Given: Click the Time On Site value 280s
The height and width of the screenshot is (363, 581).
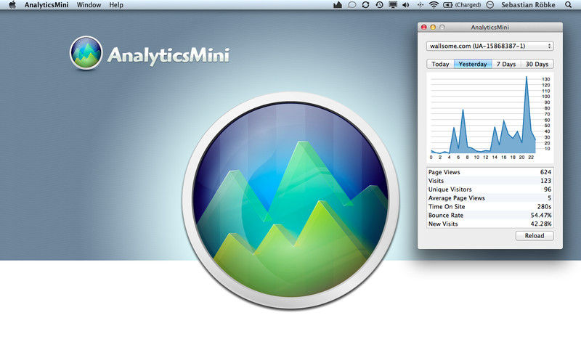Looking at the screenshot, I should [544, 207].
